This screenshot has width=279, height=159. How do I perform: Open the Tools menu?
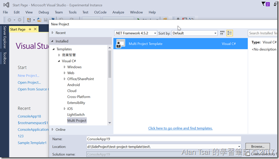[x=73, y=12]
